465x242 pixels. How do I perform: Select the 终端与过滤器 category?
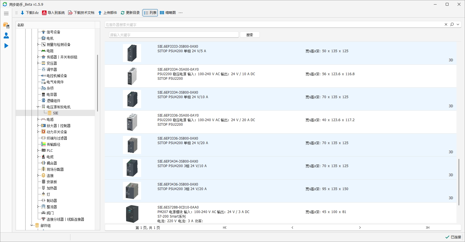coord(57,138)
